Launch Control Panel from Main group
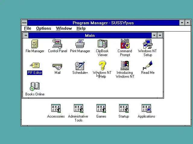Screen dimensions: 193x144 (x=57, y=44)
